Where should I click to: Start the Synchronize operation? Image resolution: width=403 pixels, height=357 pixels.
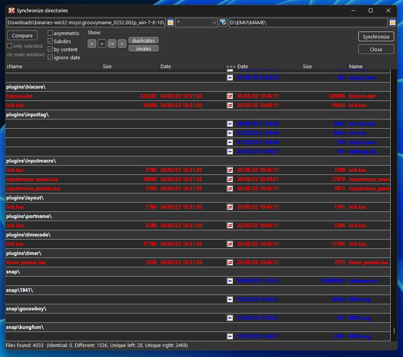(376, 37)
